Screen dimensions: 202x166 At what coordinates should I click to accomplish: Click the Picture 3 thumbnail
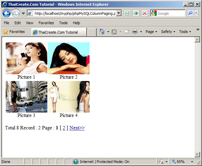point(27,97)
